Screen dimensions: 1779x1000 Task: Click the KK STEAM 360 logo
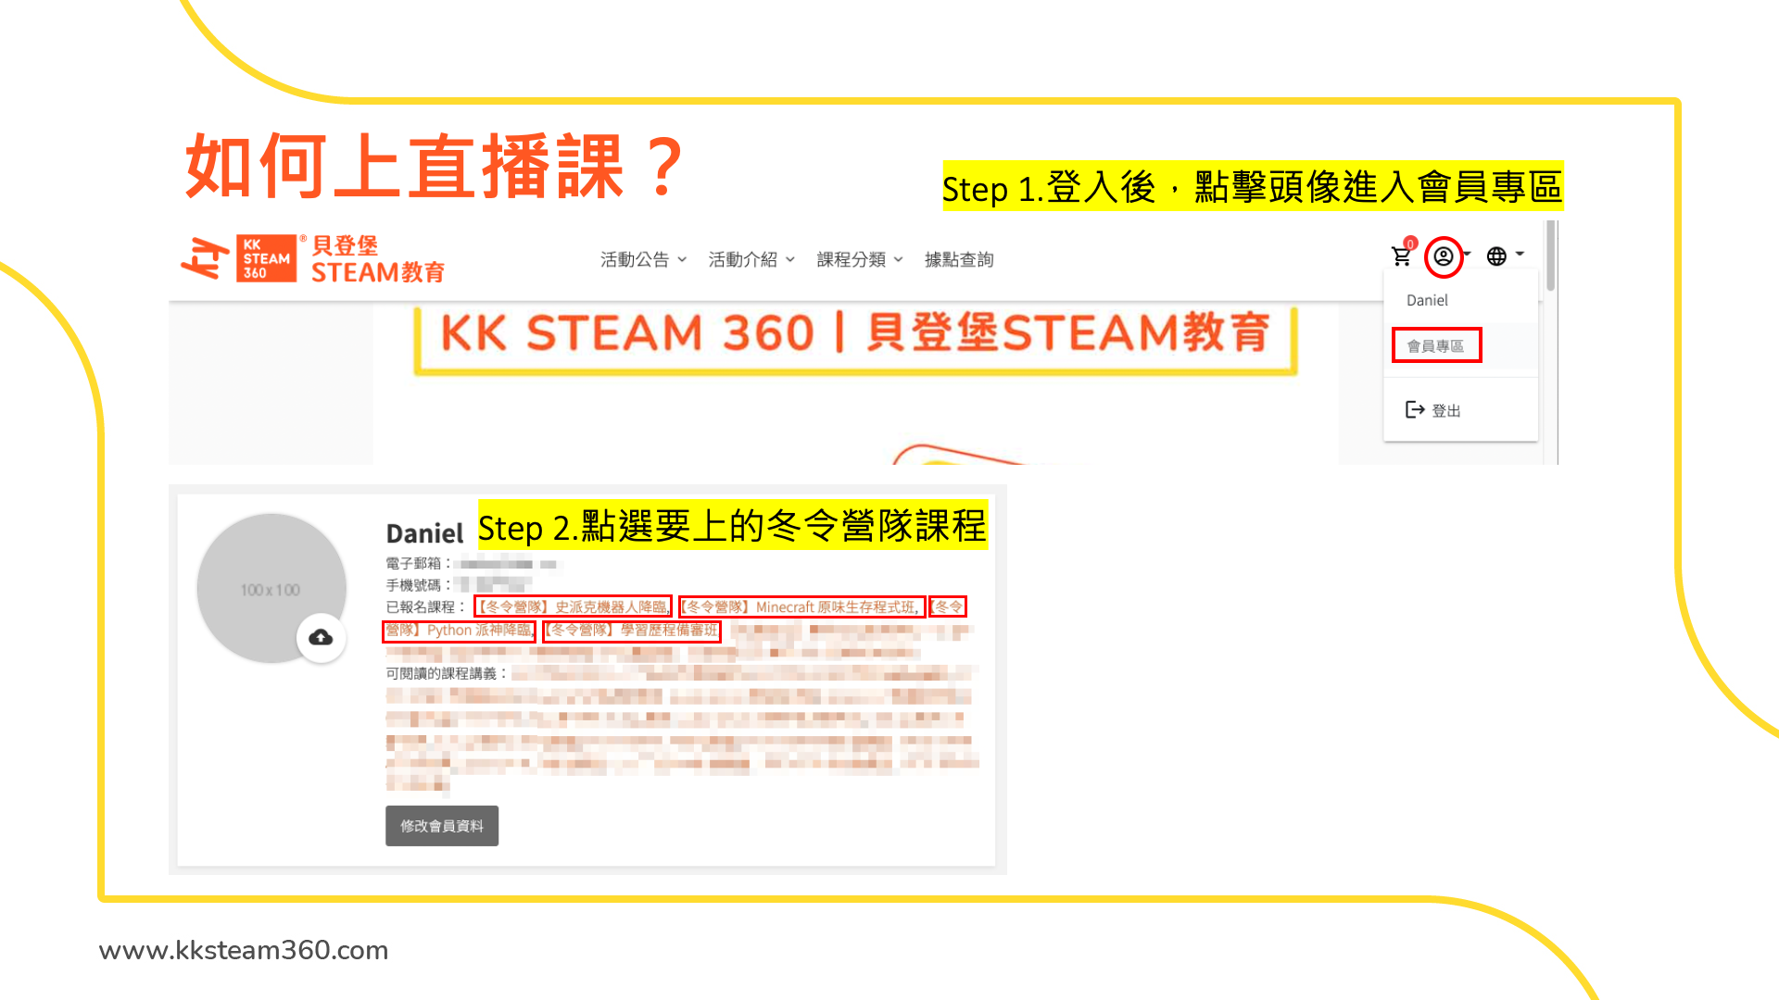click(x=313, y=258)
